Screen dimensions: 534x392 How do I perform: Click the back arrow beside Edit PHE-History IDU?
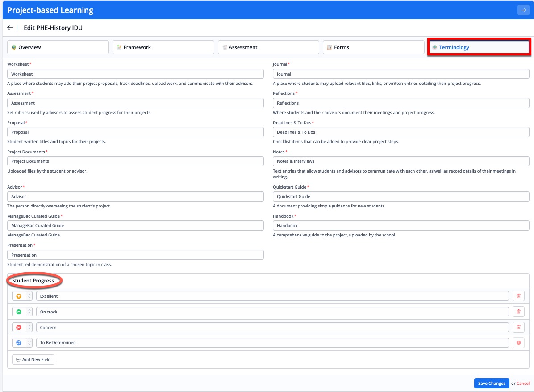coord(10,28)
